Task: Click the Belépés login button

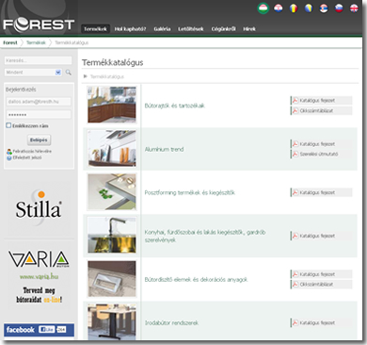Action: 39,140
